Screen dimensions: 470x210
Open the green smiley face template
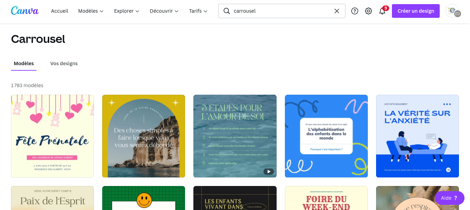(x=143, y=198)
